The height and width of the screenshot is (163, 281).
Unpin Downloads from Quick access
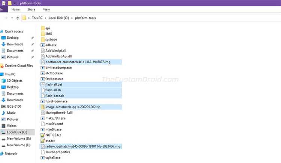(x=33, y=44)
